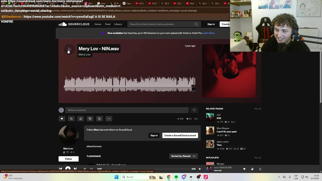Open the Home nav item

point(98,24)
